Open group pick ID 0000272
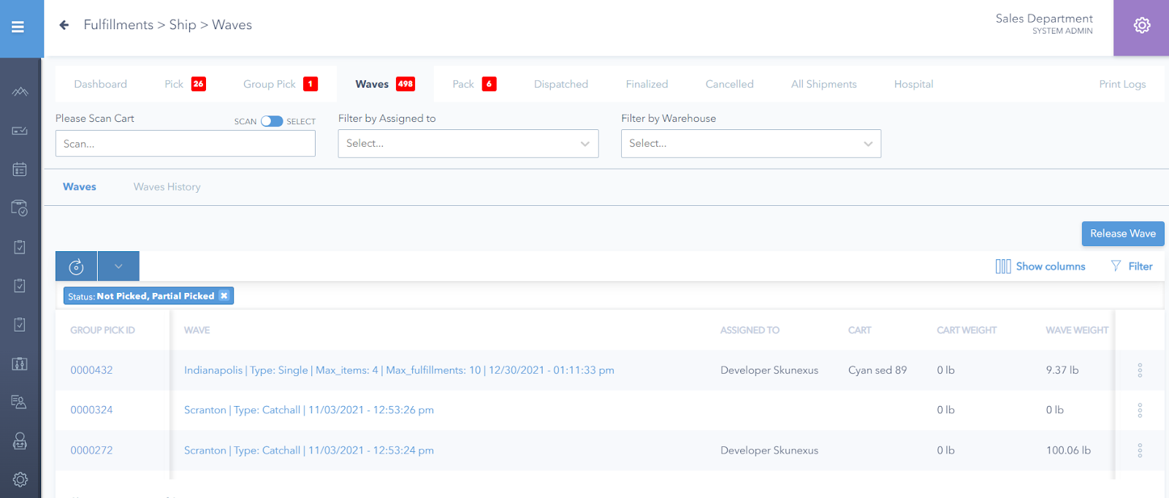The height and width of the screenshot is (498, 1169). 91,451
